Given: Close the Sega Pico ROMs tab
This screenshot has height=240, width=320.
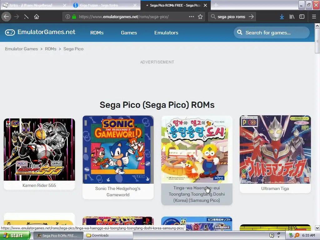Looking at the screenshot, I should (x=205, y=5).
